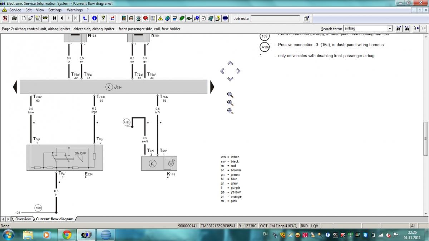Pan diagram left with navigation arrow
This screenshot has height=241, width=429.
(x=222, y=71)
